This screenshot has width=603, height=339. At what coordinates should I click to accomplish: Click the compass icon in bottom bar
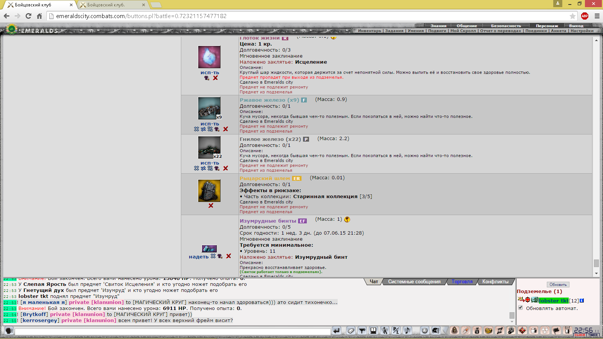tap(466, 331)
